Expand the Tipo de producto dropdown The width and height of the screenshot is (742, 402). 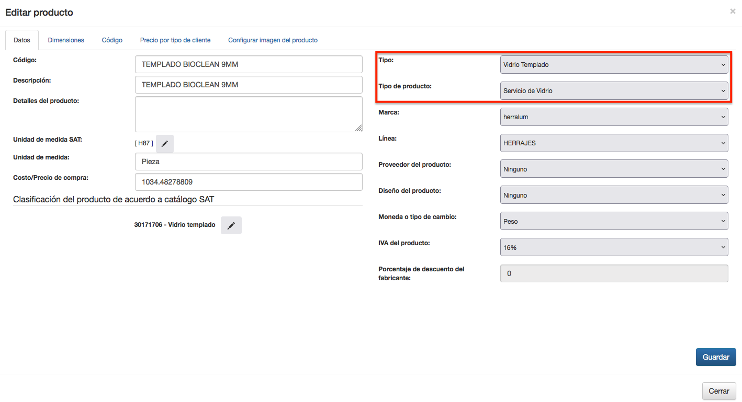(614, 91)
